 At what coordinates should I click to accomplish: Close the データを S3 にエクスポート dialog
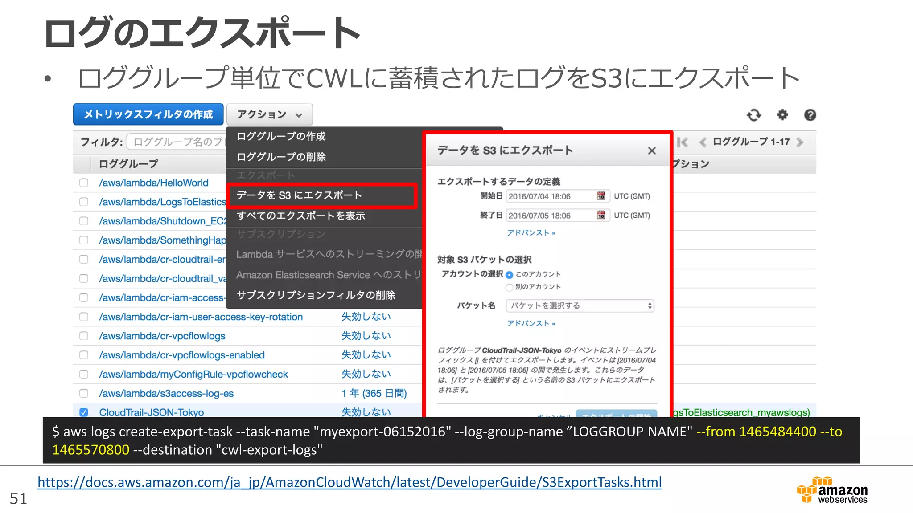652,151
